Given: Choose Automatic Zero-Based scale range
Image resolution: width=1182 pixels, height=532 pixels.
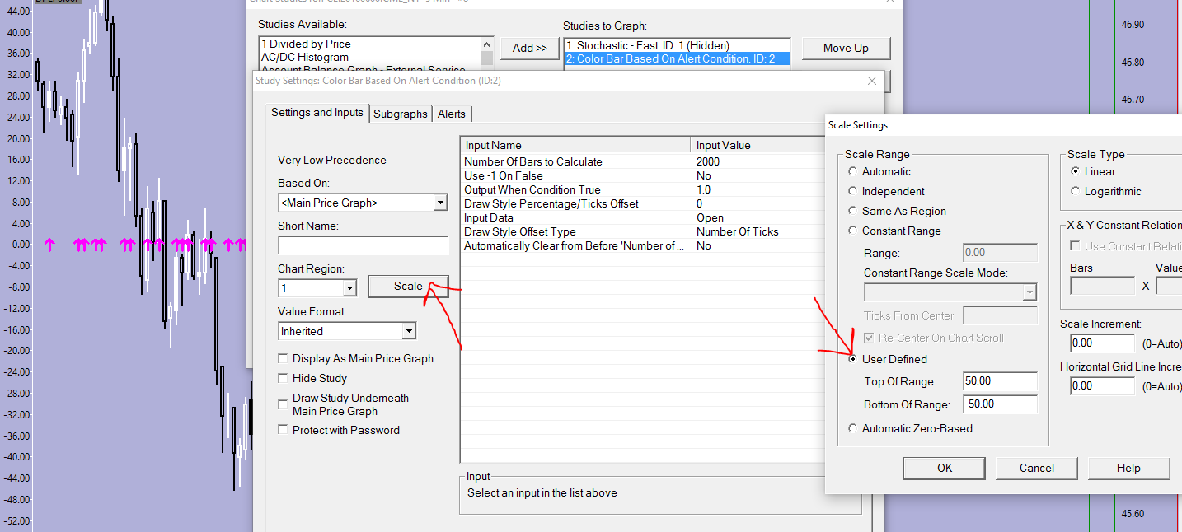Looking at the screenshot, I should 853,428.
